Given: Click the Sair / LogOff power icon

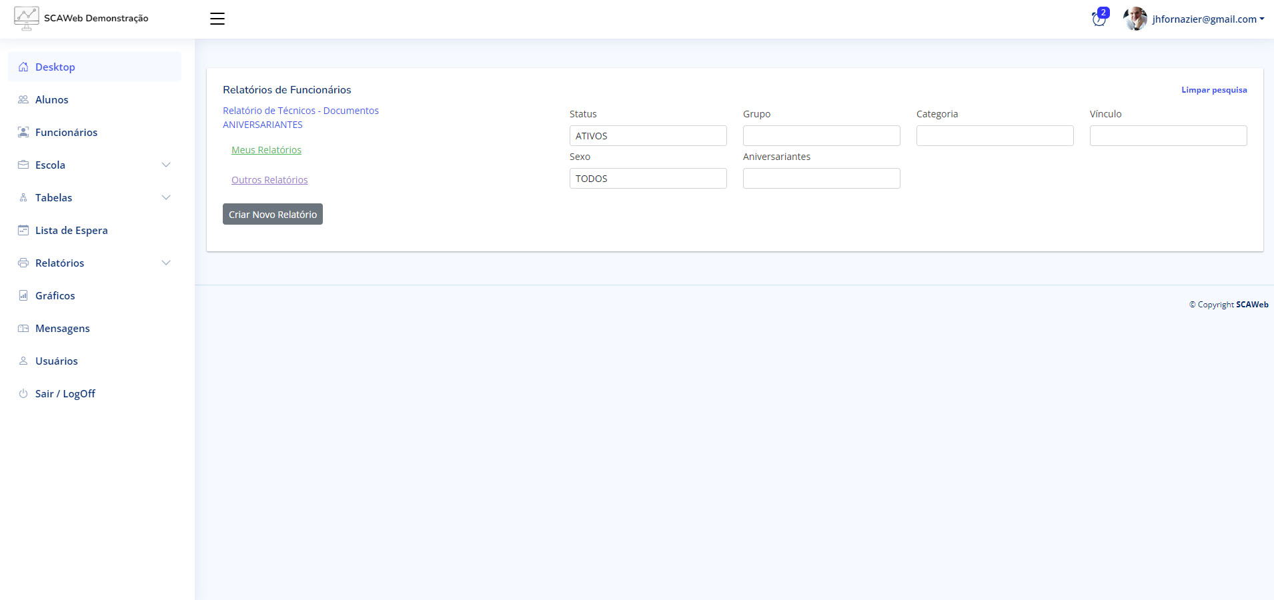Looking at the screenshot, I should point(23,393).
